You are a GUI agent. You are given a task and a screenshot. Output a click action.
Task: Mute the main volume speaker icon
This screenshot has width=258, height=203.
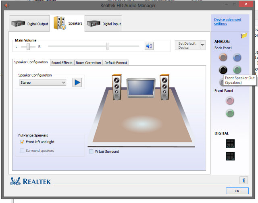pyautogui.click(x=149, y=46)
